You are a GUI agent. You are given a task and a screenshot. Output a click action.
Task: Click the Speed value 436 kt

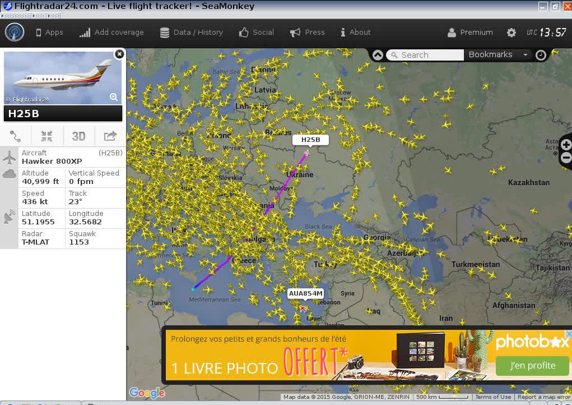(35, 202)
